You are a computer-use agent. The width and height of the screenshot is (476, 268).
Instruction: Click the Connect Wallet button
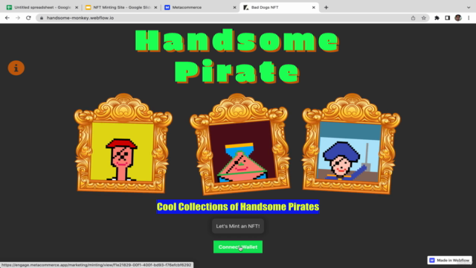(238, 246)
